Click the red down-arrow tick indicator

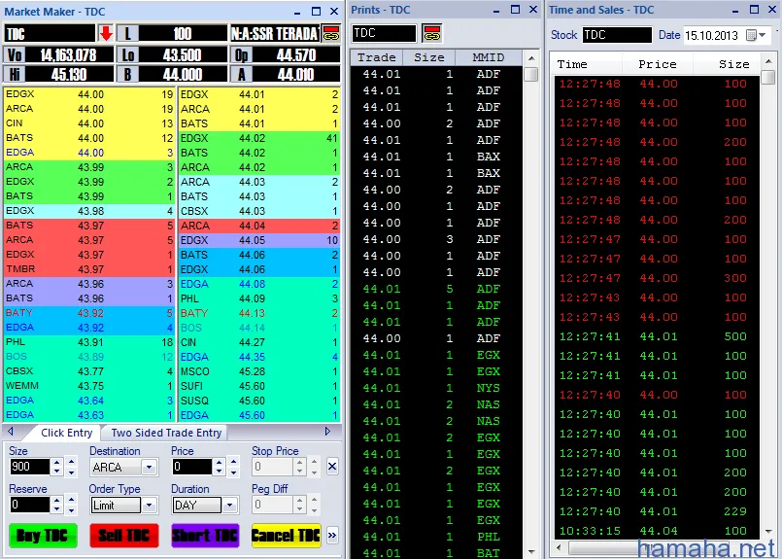(106, 33)
